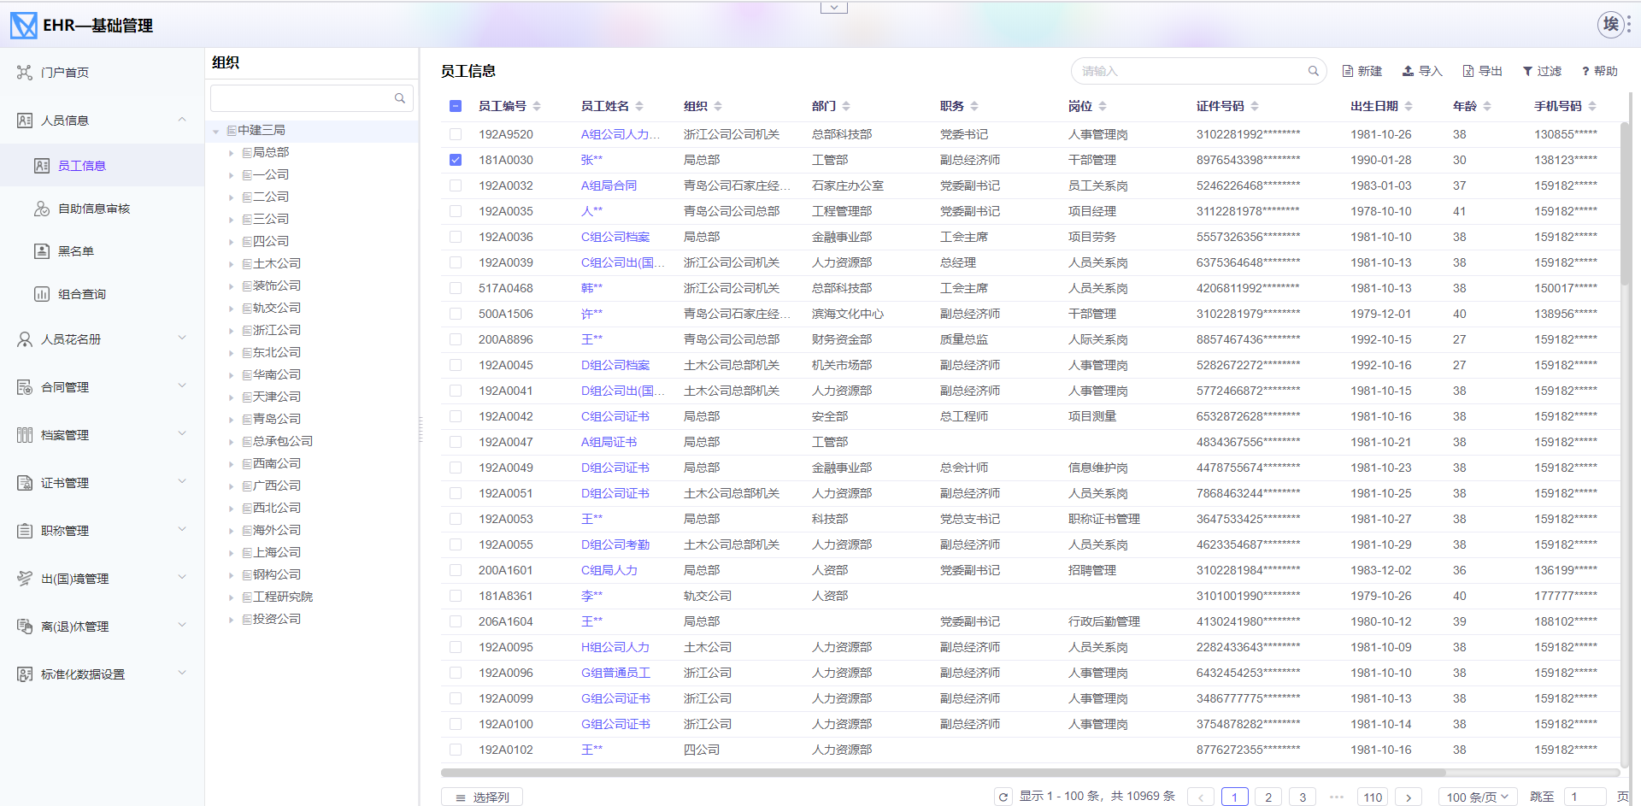
Task: Expand the 投资公司 tree node
Action: pos(231,620)
